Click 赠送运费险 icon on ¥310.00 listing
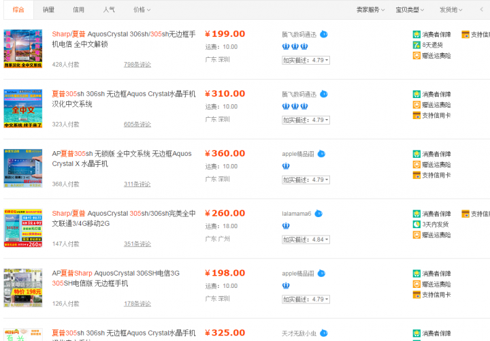This screenshot has height=341, width=490. [x=416, y=105]
